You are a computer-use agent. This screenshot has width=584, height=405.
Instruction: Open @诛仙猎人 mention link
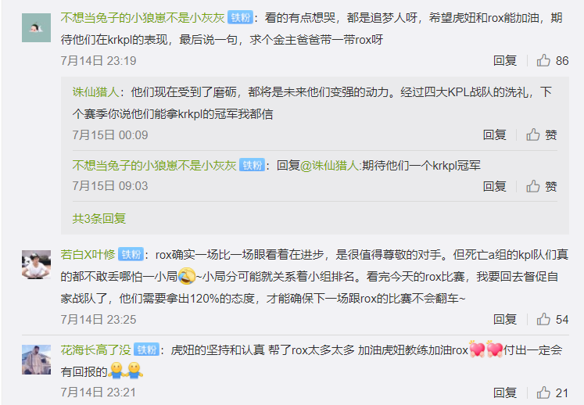tap(329, 165)
